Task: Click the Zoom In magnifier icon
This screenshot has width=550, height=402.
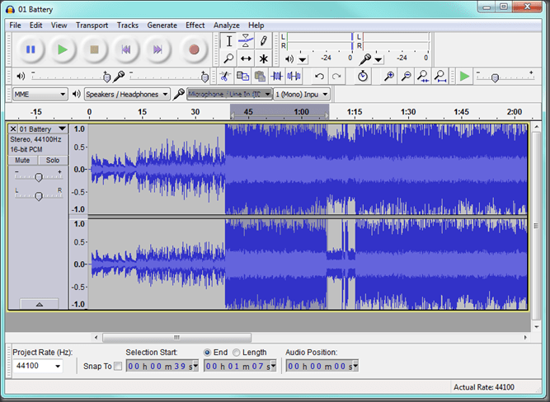Action: pyautogui.click(x=388, y=76)
